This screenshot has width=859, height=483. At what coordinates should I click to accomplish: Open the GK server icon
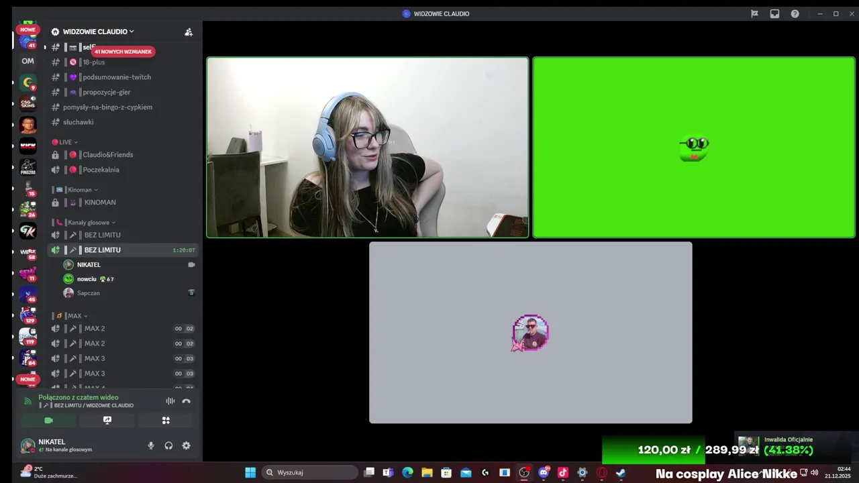pos(28,231)
